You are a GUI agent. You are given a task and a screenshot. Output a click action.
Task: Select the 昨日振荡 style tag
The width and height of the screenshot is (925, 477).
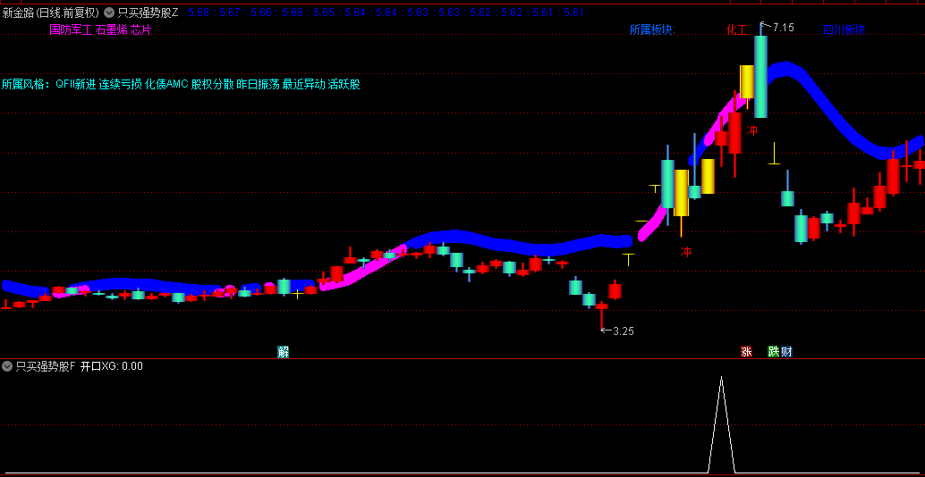click(259, 84)
